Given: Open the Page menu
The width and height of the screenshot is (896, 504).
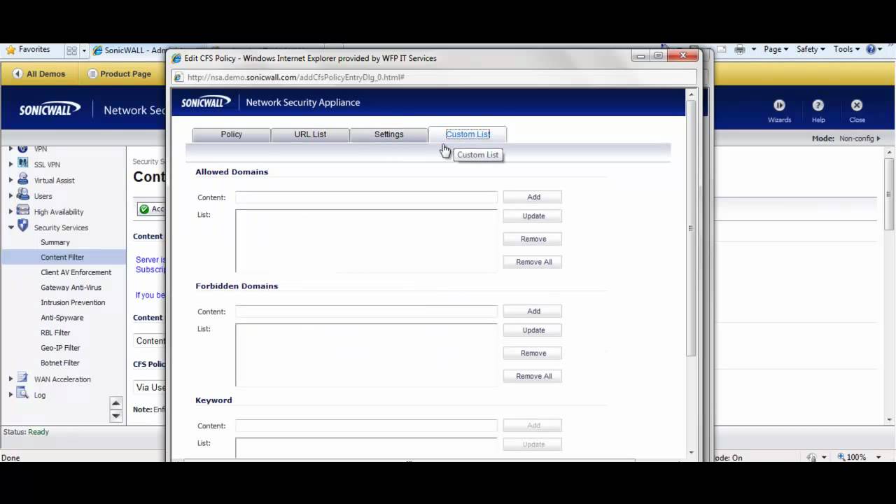Looking at the screenshot, I should click(776, 50).
